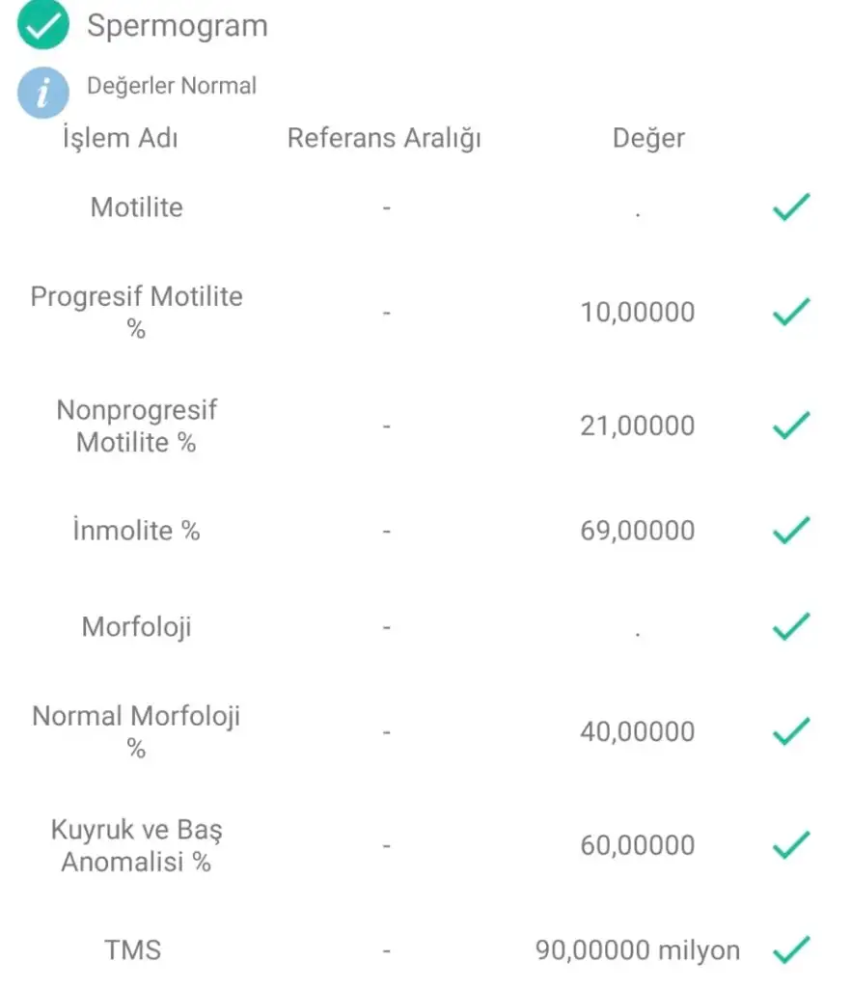
Task: Select the İnmolite row checkmark
Action: pyautogui.click(x=791, y=530)
